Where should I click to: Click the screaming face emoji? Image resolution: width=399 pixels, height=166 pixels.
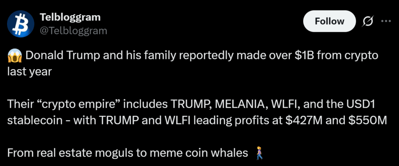pos(14,56)
